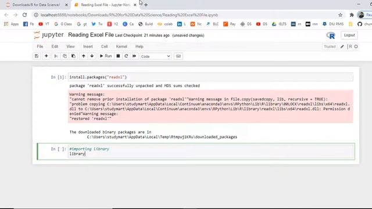Restart the kernel icon

coord(126,56)
